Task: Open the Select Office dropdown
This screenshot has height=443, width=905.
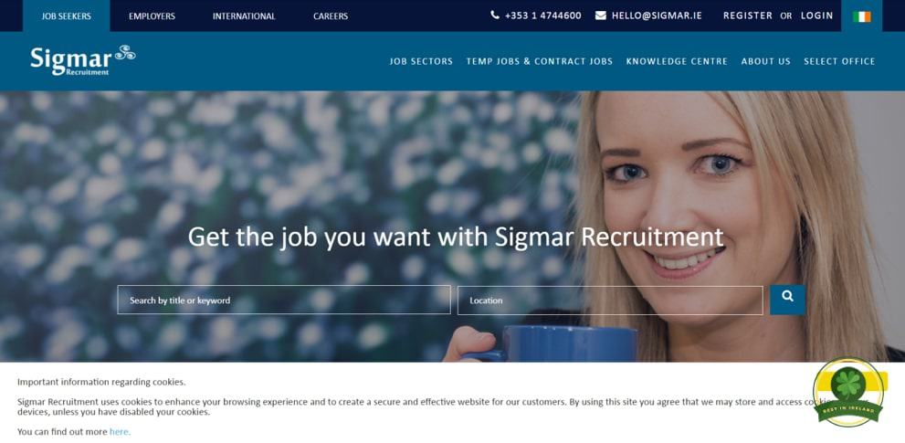Action: point(839,61)
